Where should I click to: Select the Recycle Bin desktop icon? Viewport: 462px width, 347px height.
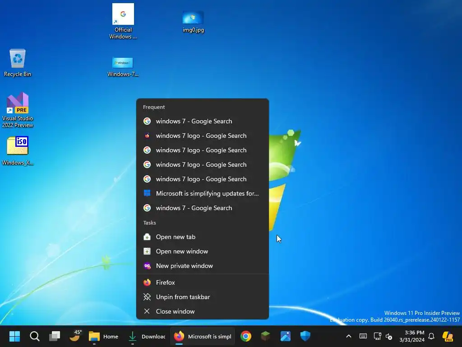[18, 63]
